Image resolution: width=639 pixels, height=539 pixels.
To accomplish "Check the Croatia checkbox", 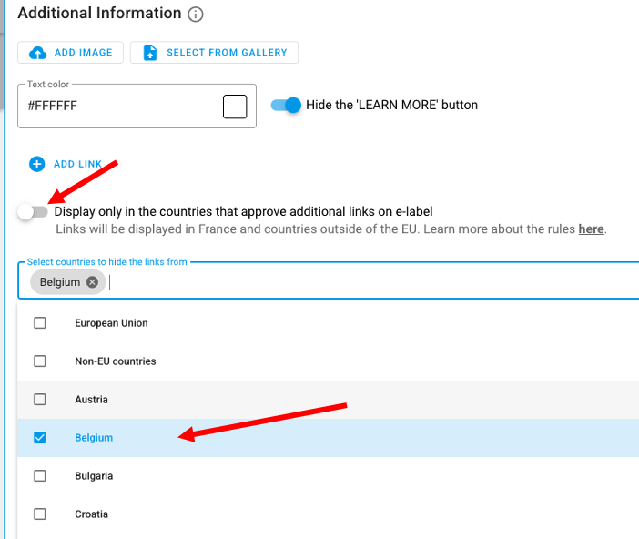I will (x=40, y=514).
